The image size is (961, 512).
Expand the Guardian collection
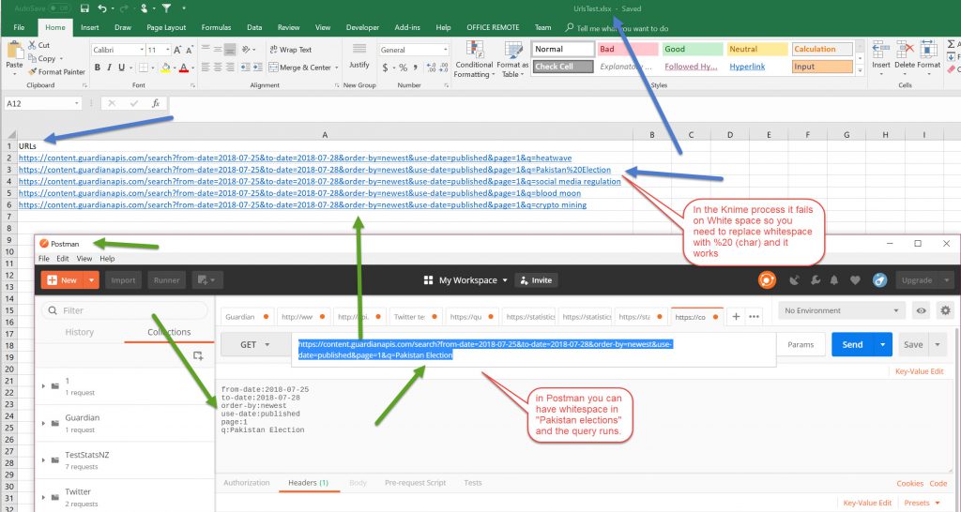pos(44,424)
